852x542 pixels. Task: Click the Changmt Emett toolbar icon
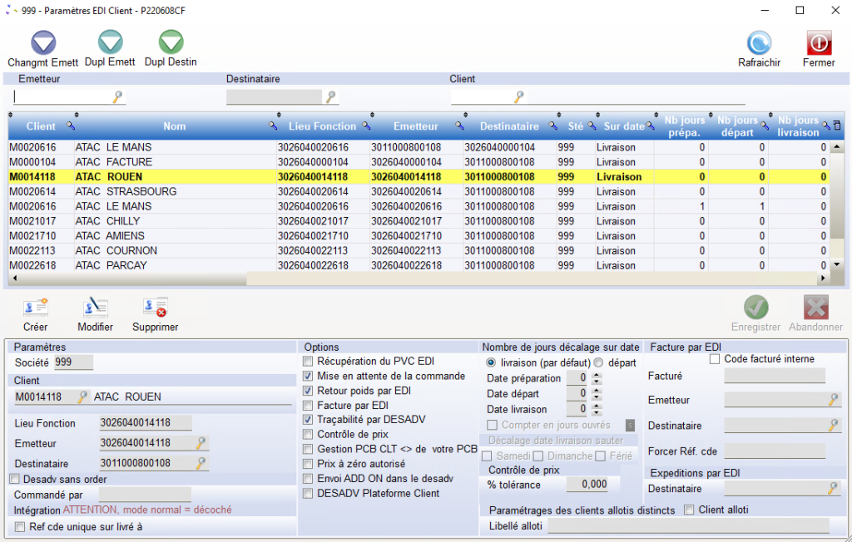tap(42, 43)
